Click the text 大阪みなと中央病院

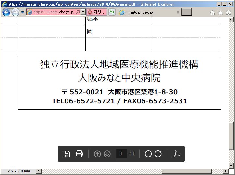click(x=119, y=78)
